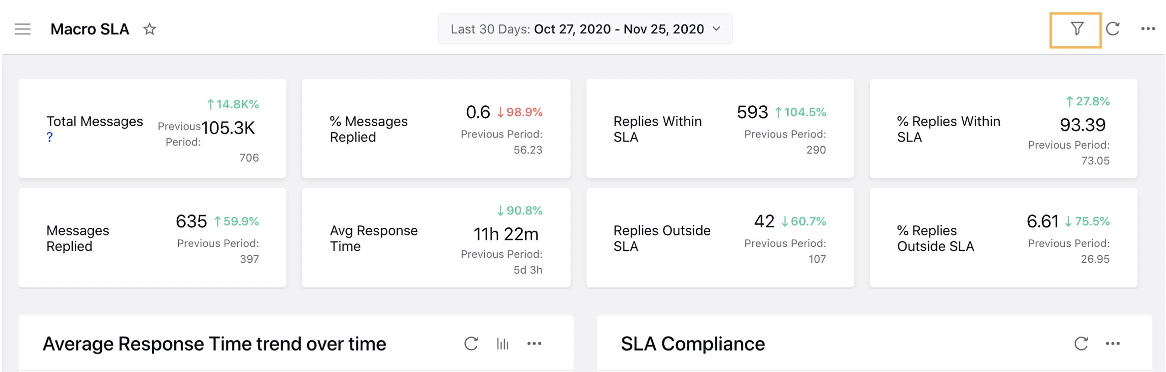Image resolution: width=1166 pixels, height=372 pixels.
Task: Click the 98.9% decrease indicator
Action: (x=520, y=112)
